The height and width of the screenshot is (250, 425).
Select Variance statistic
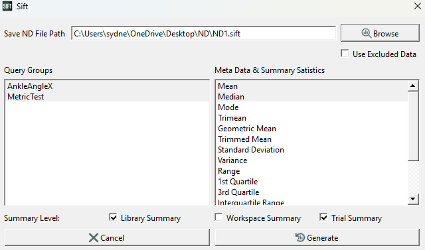pos(312,160)
